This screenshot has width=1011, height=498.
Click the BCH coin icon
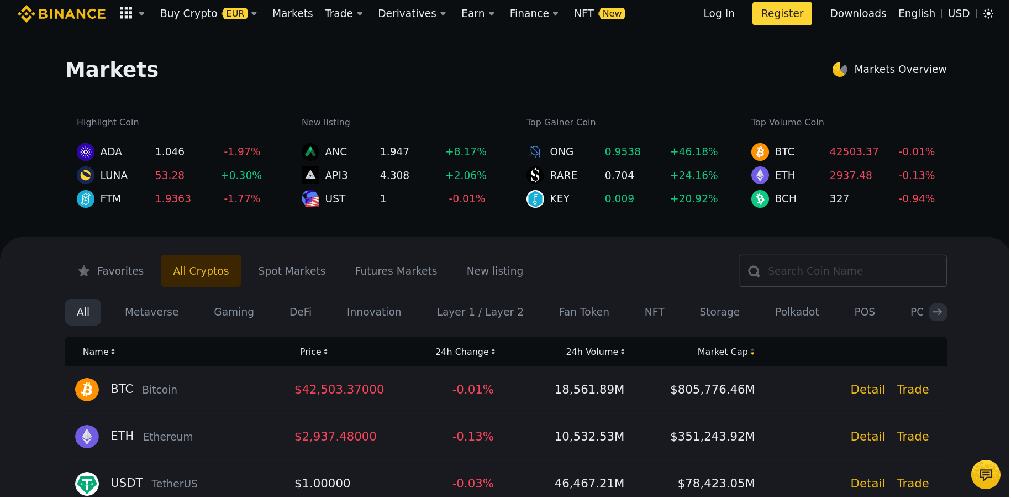click(x=760, y=198)
